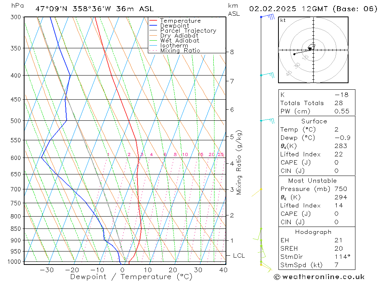The height and width of the screenshot is (281, 383).
Task: Click the 4 km altitude label
Action: 232,163
